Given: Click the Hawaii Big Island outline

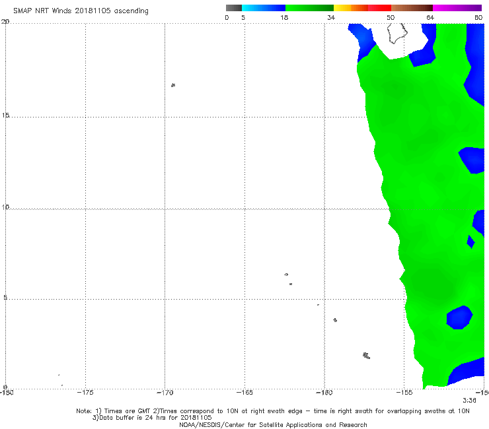Looking at the screenshot, I should [x=397, y=33].
